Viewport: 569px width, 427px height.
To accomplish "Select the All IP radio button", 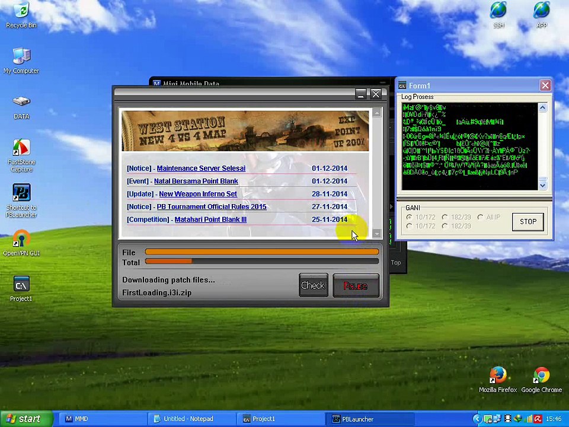I will point(481,217).
